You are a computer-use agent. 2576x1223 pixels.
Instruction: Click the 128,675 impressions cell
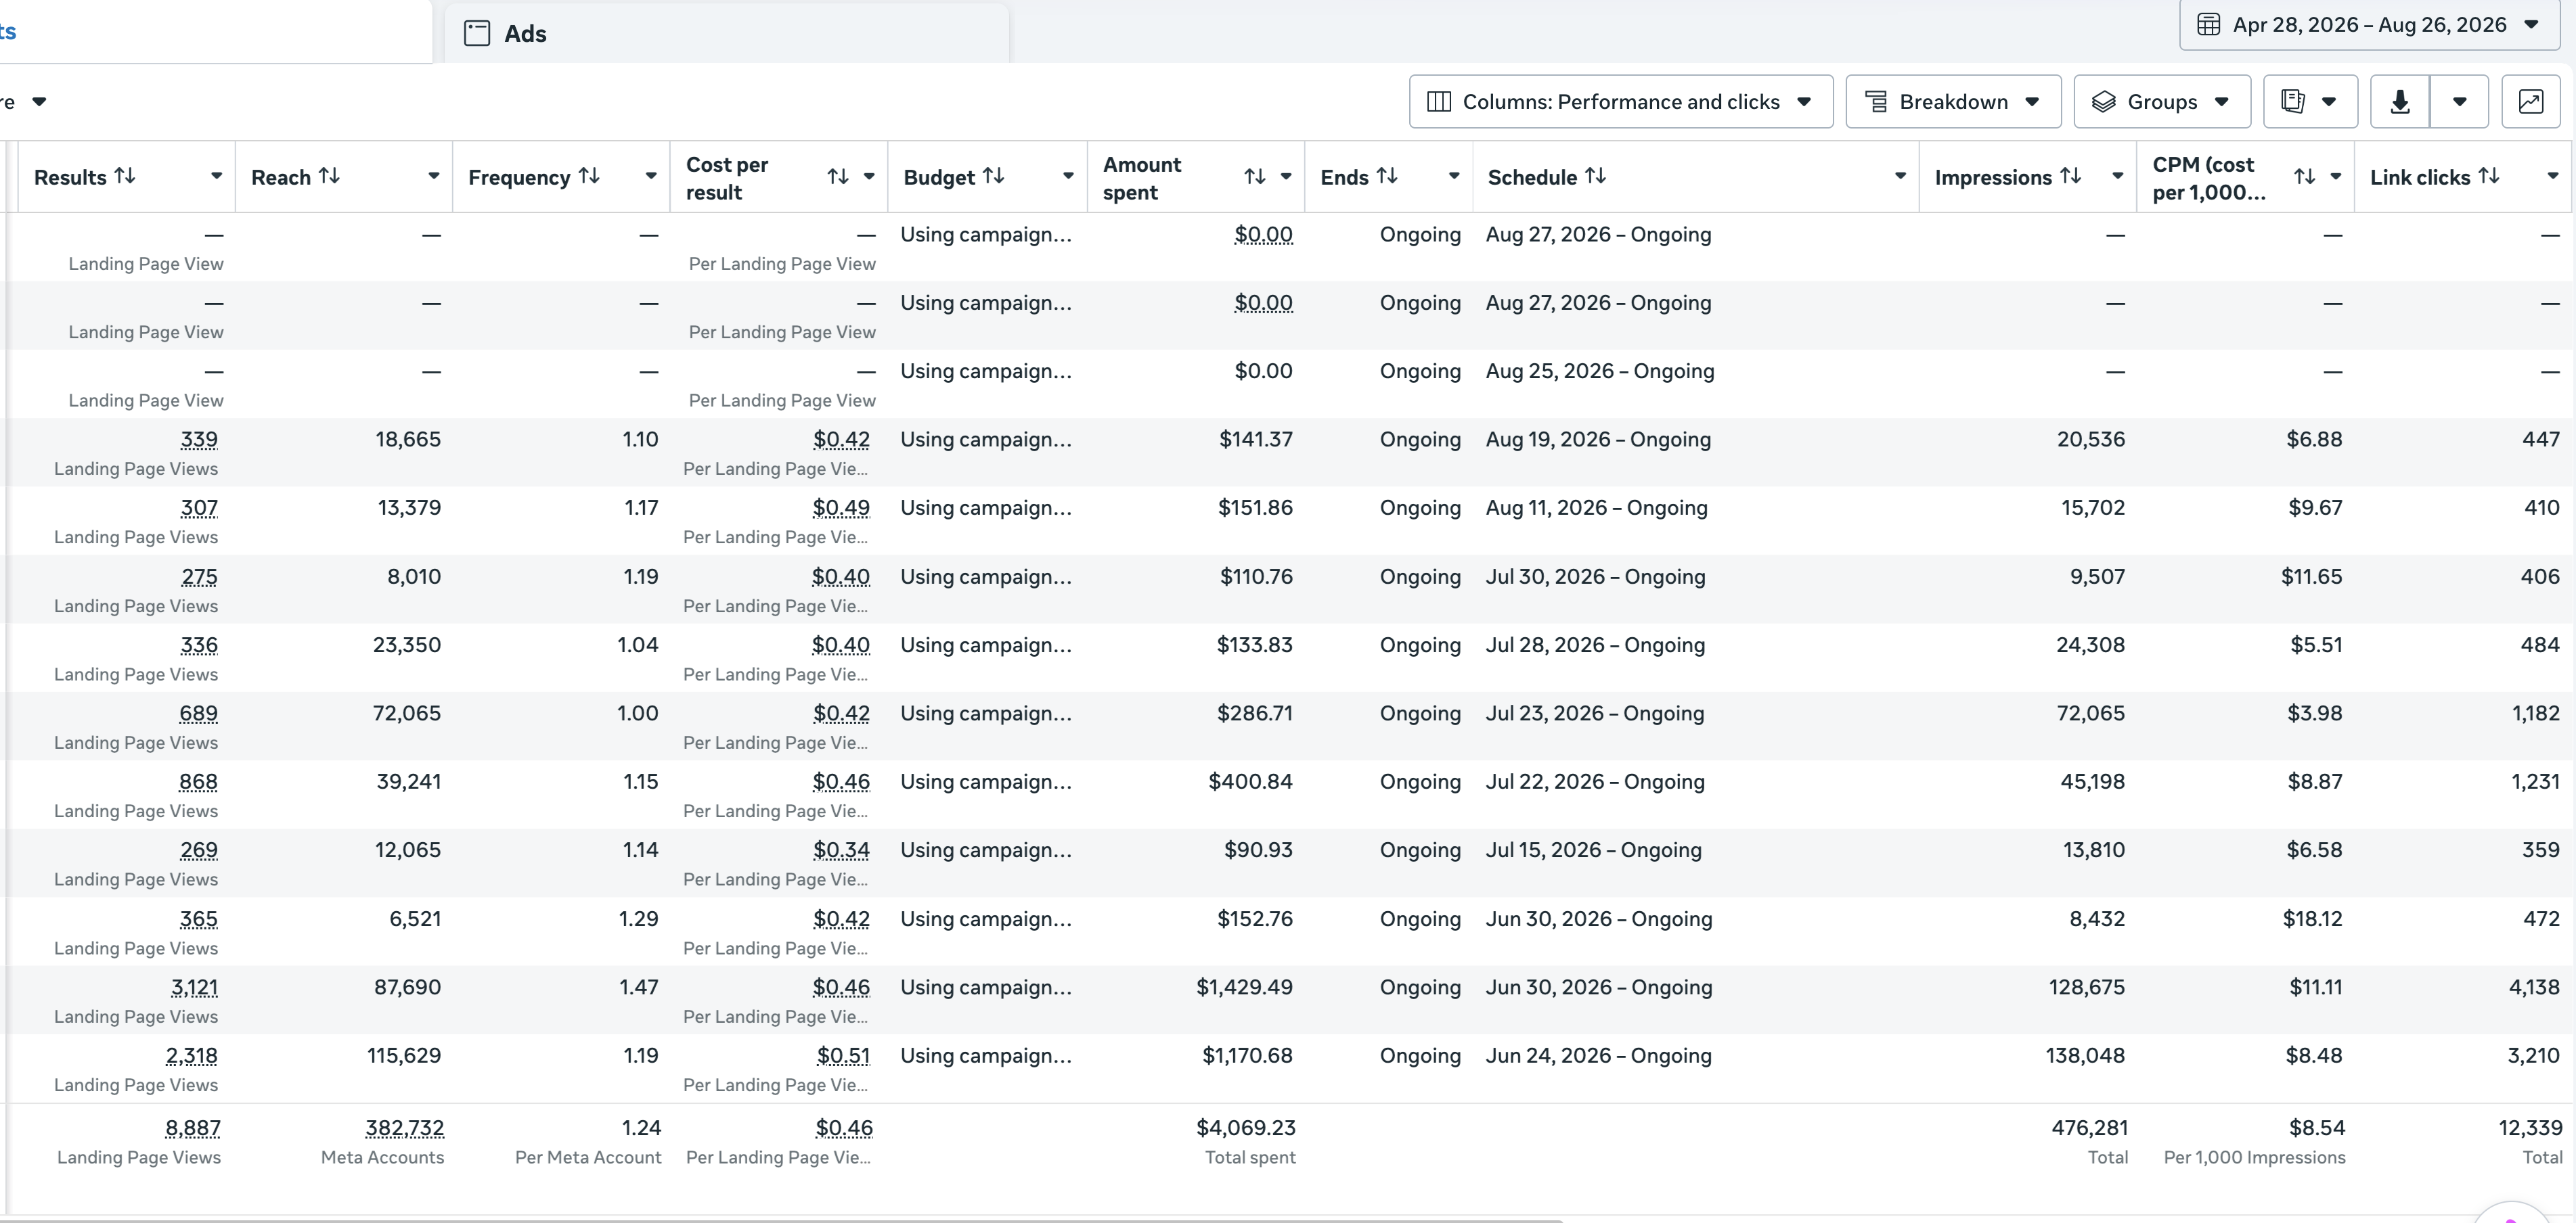pyautogui.click(x=2086, y=987)
